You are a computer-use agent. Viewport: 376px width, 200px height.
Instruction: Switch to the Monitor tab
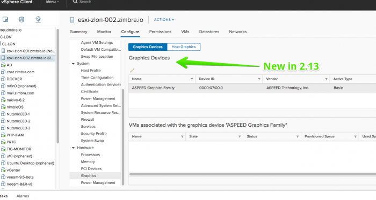coord(104,32)
